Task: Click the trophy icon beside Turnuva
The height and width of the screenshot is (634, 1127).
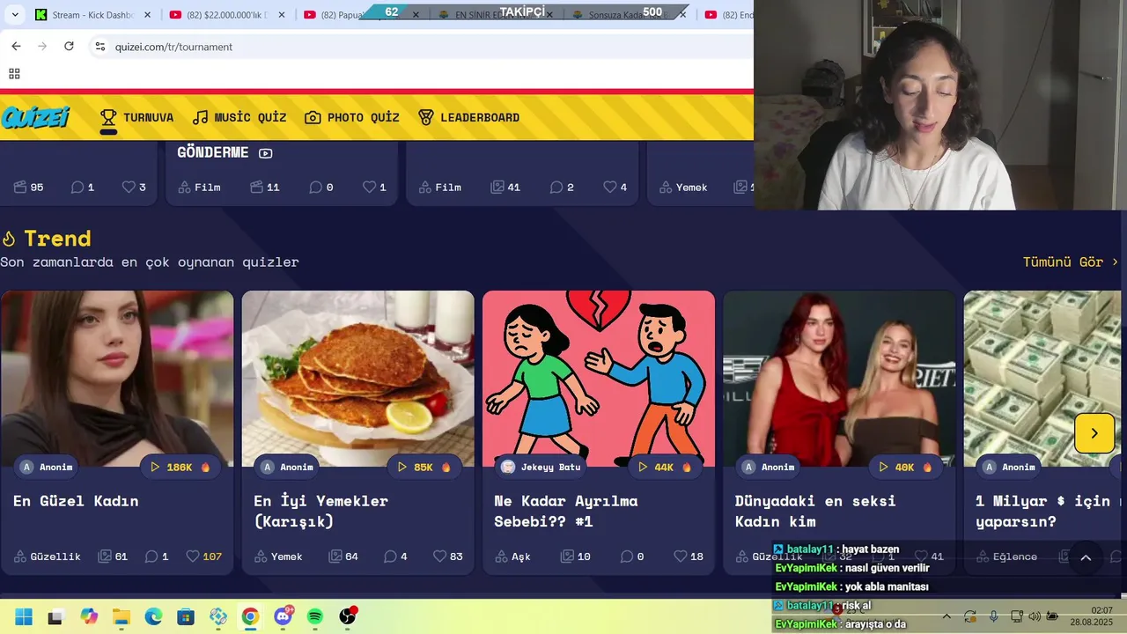Action: coord(108,117)
